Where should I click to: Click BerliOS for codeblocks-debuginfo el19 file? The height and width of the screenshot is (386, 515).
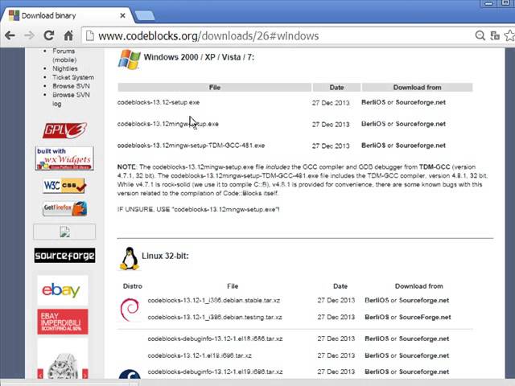[377, 372]
